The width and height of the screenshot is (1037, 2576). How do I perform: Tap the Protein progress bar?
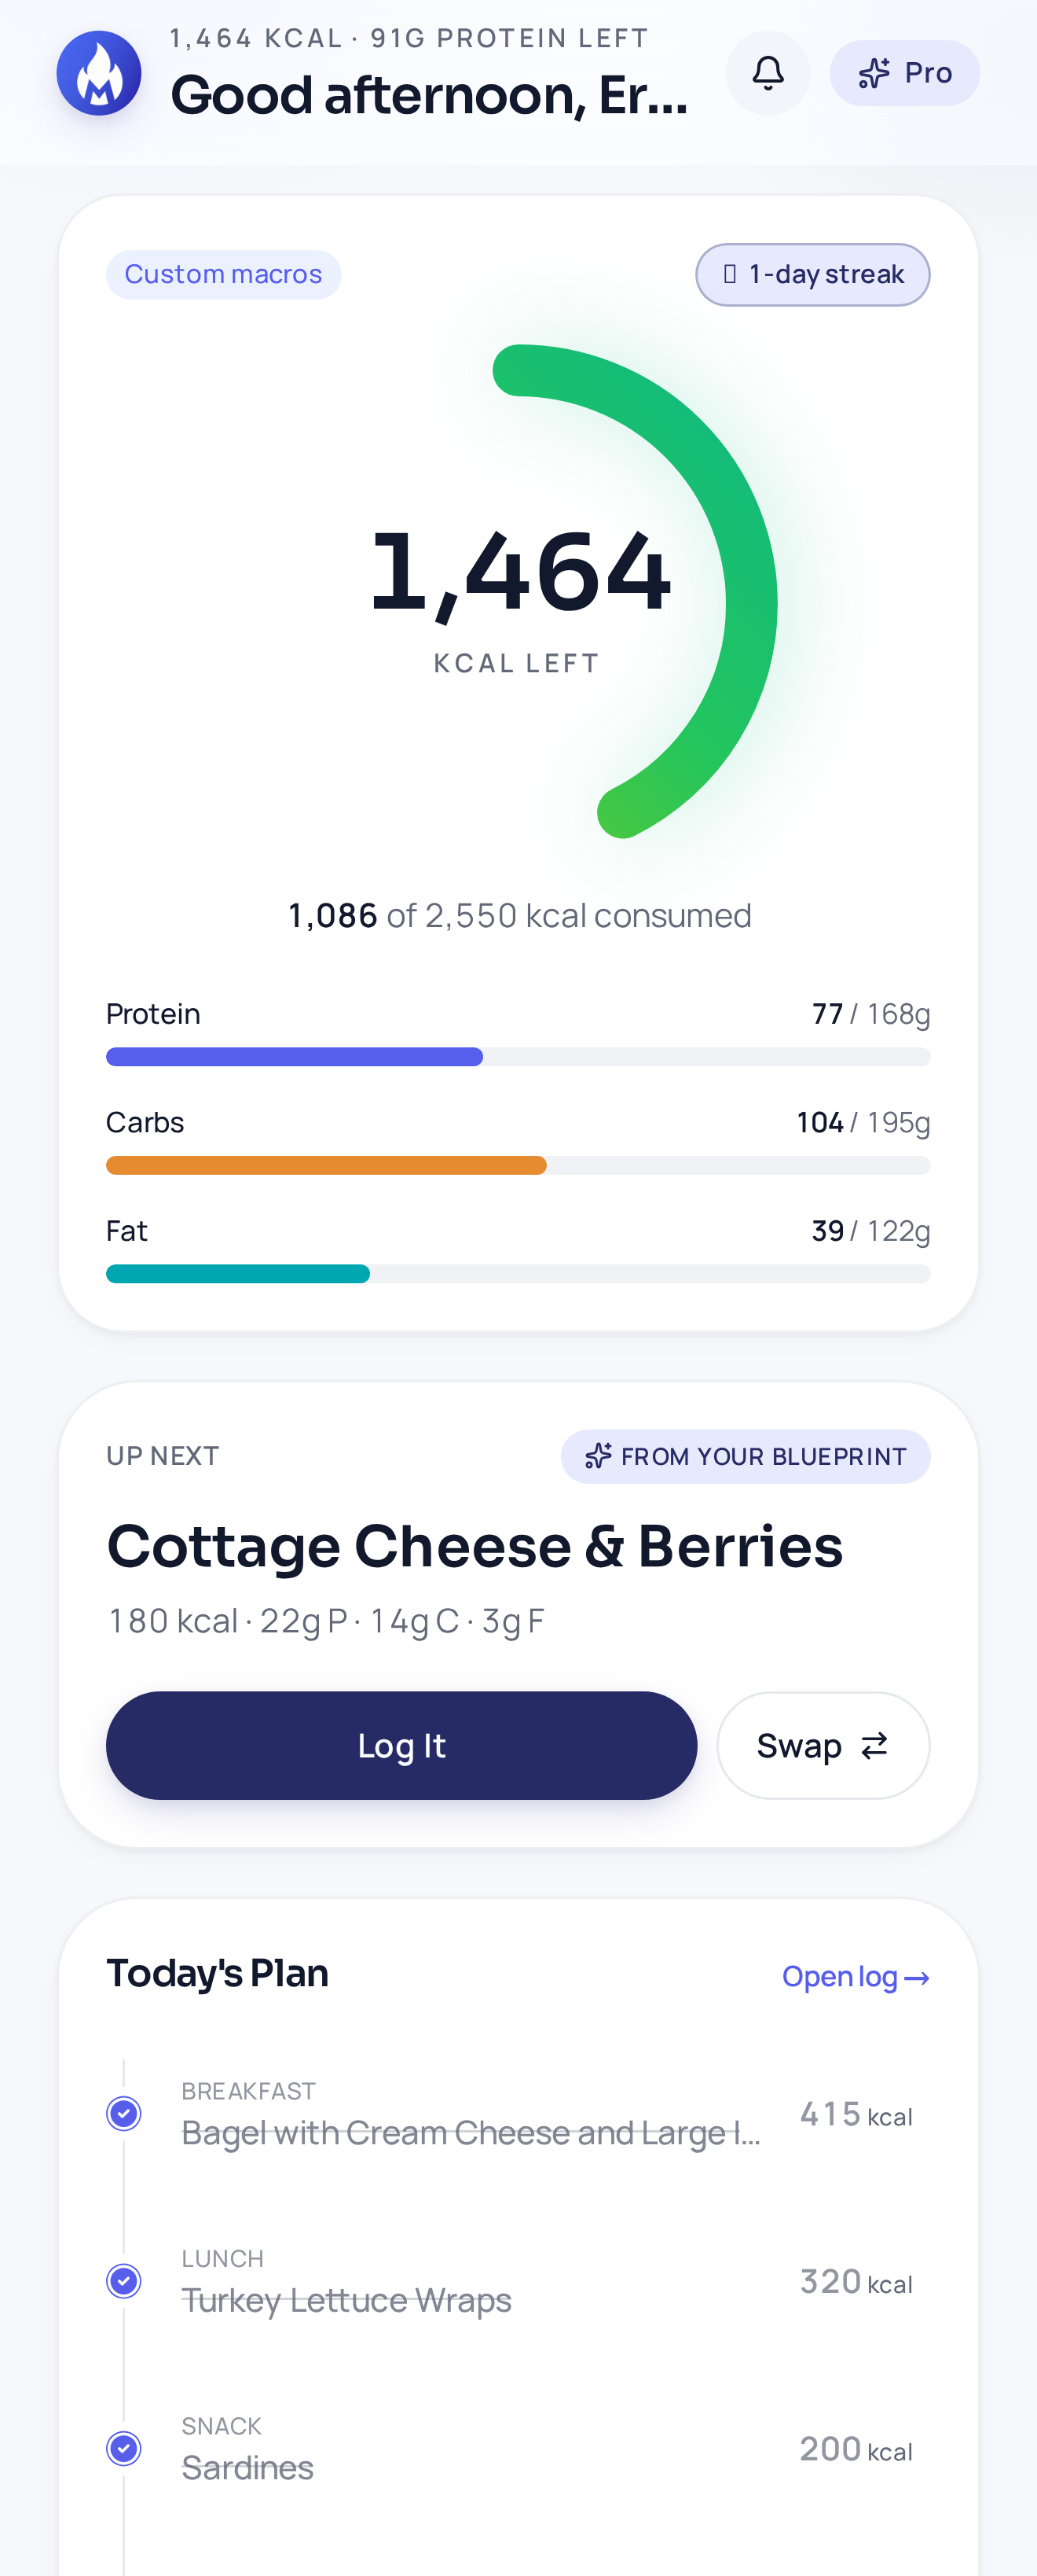(x=518, y=1057)
